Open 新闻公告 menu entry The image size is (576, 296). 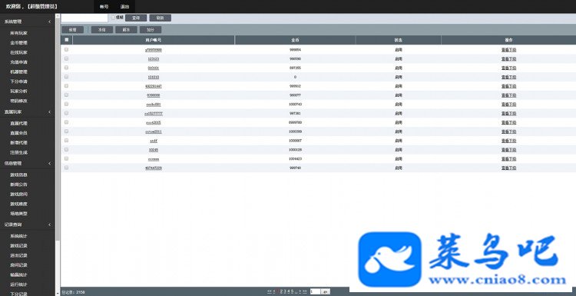click(18, 185)
